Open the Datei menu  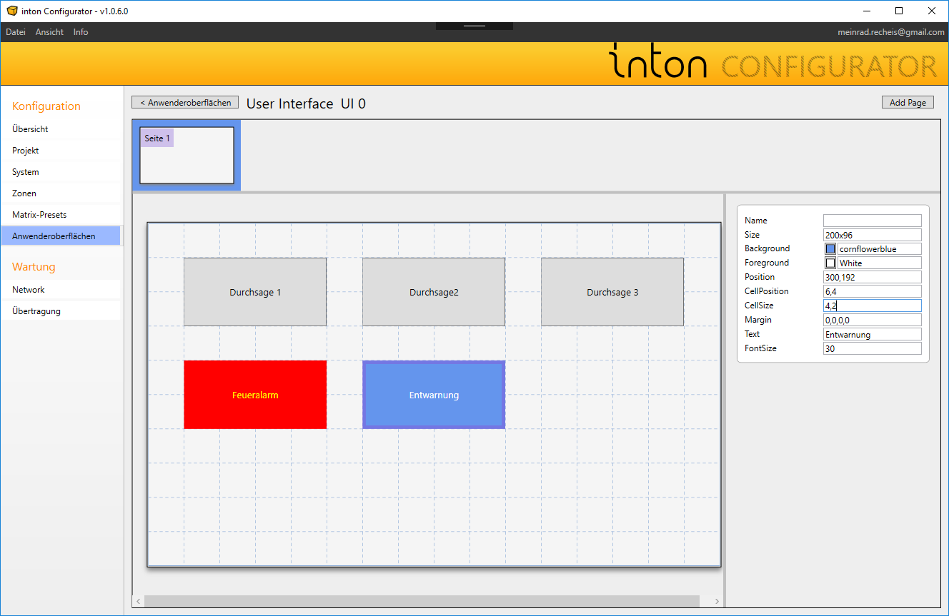tap(16, 32)
